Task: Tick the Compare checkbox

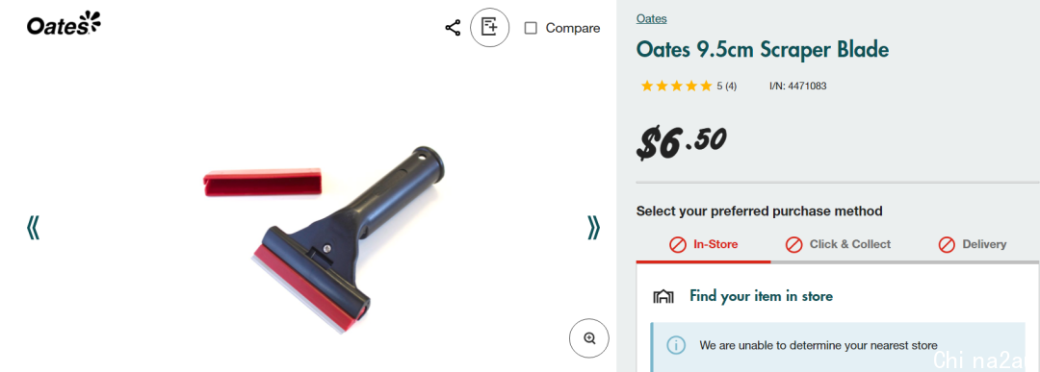Action: point(531,28)
